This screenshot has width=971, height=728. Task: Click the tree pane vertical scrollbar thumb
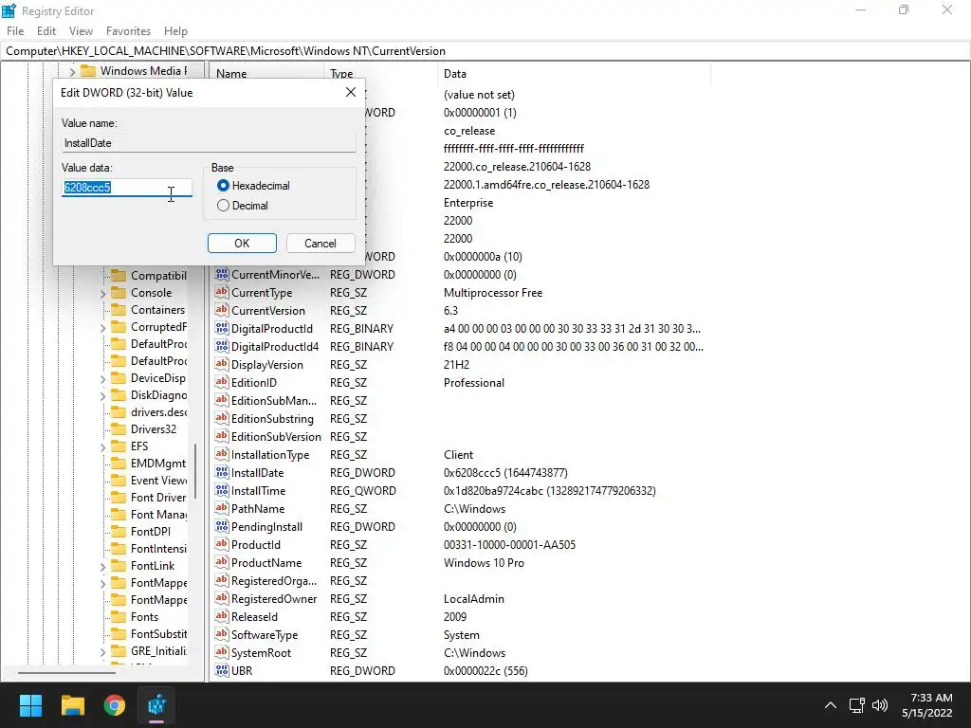tap(195, 470)
